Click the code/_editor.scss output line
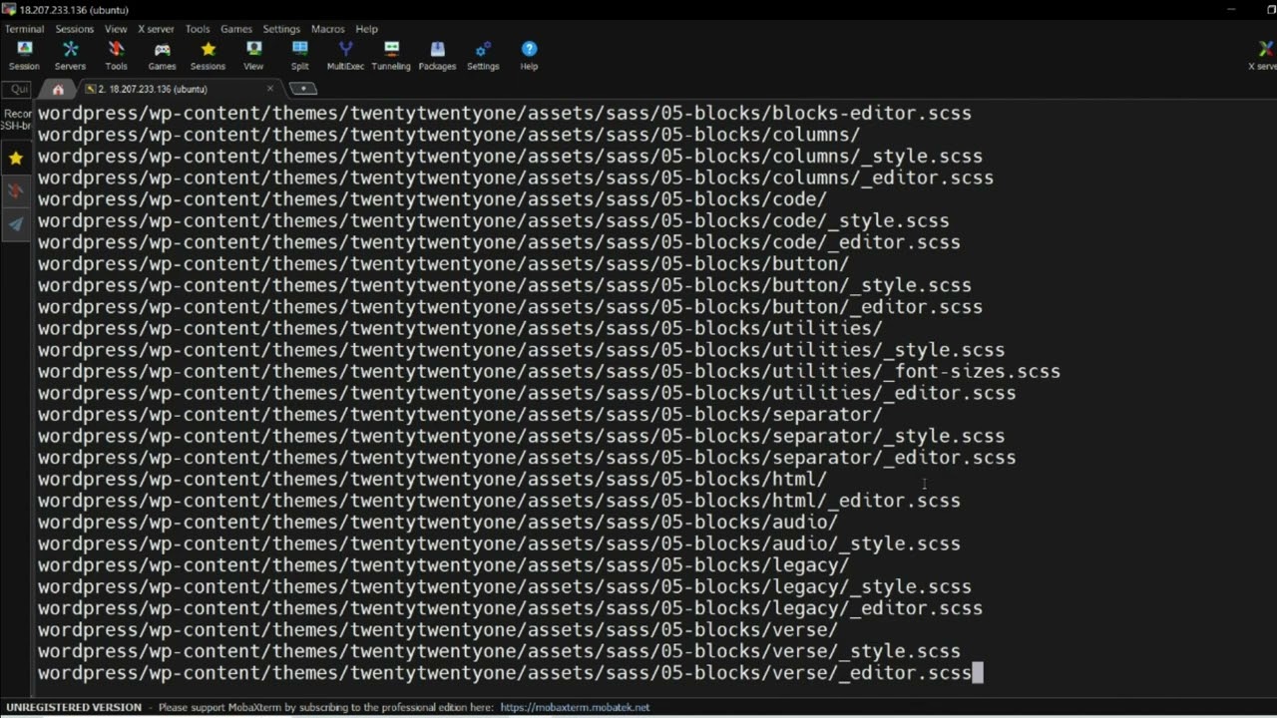Screen dimensions: 1277x718 pyautogui.click(x=499, y=242)
